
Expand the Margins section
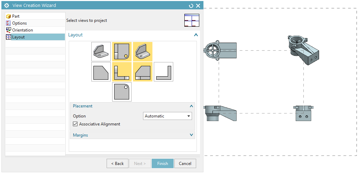[x=132, y=135]
